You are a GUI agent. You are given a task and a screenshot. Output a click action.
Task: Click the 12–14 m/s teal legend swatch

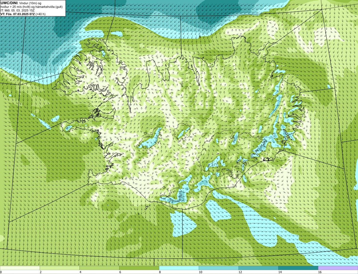[258, 268]
